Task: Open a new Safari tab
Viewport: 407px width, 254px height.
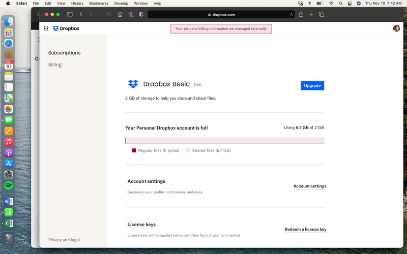Action: (311, 14)
